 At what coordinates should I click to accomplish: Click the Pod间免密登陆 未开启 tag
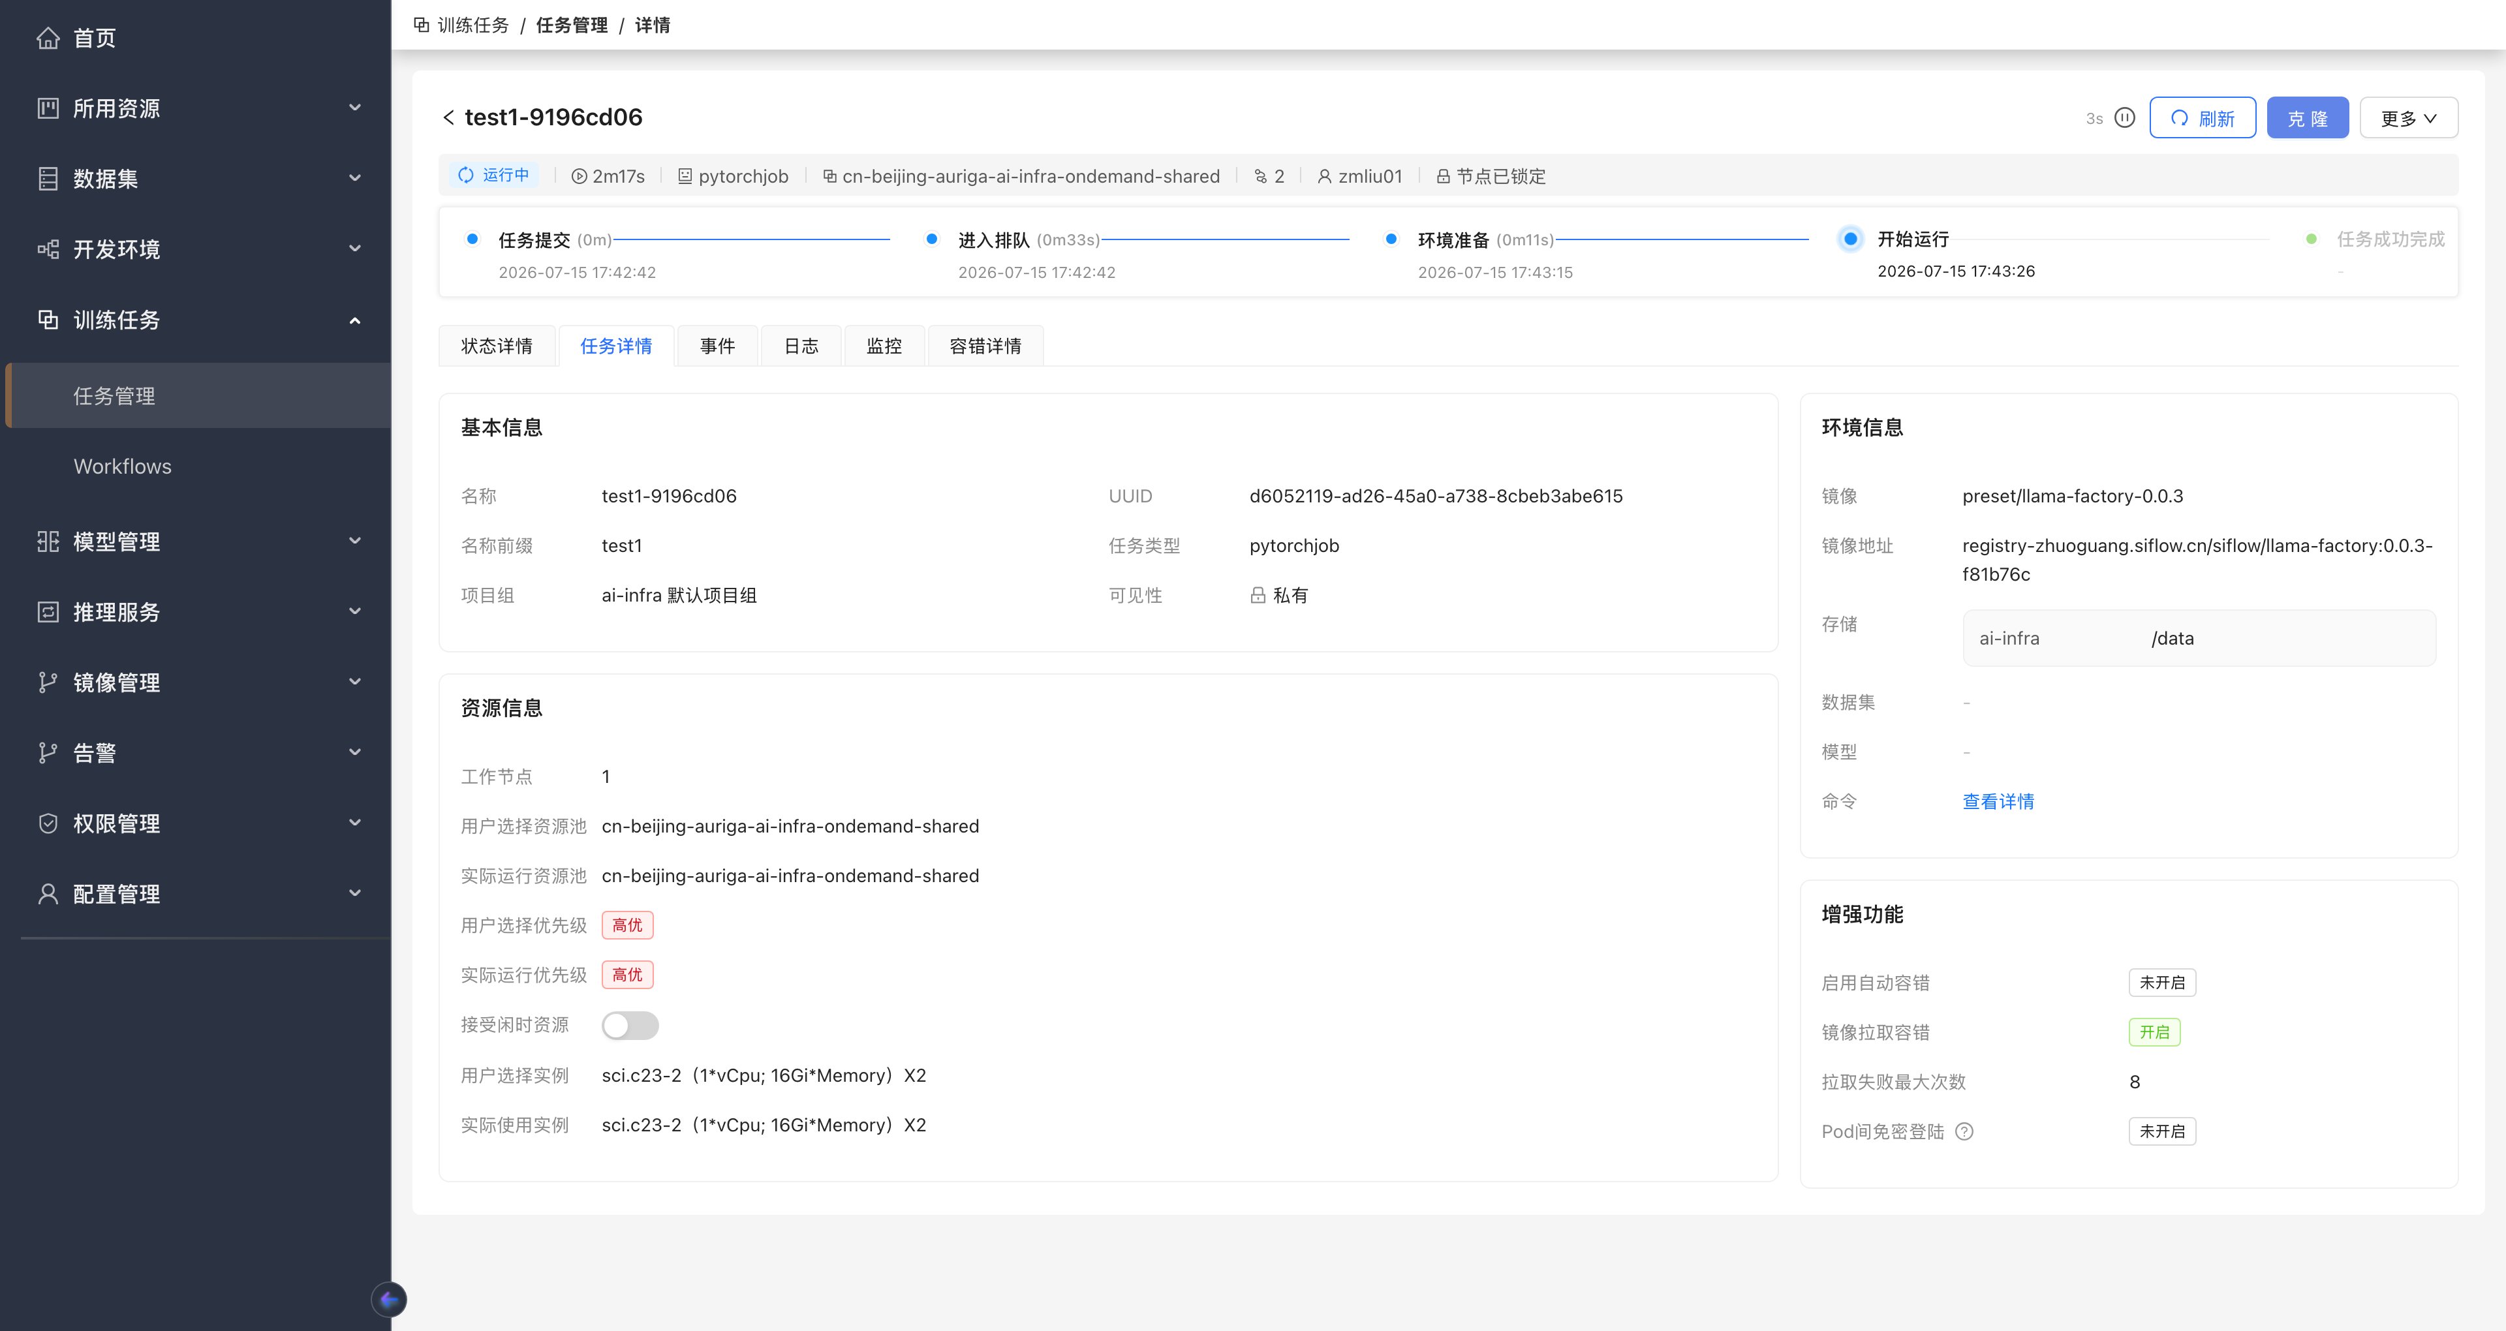click(x=2163, y=1131)
